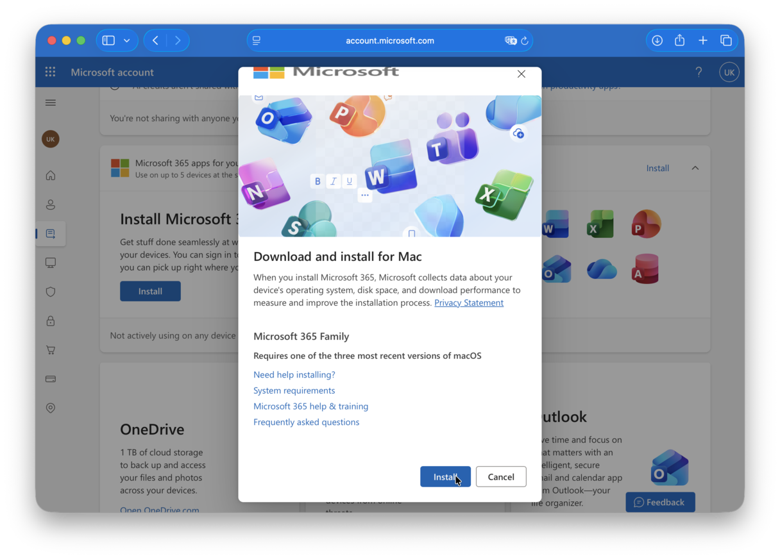Screen dimensions: 780x559
Task: Open Your info person icon in sidebar
Action: 51,204
